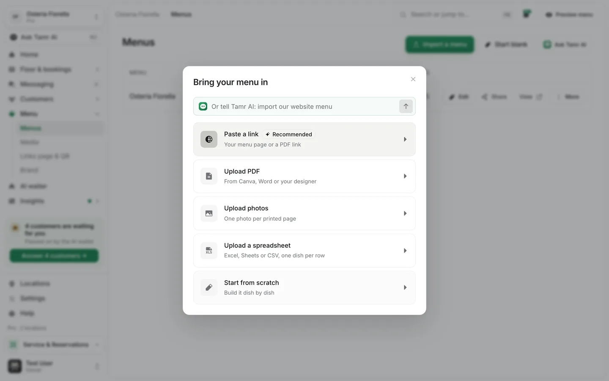This screenshot has height=381, width=609.
Task: Click 'From Canva, Word or your designer' text
Action: pos(270,182)
